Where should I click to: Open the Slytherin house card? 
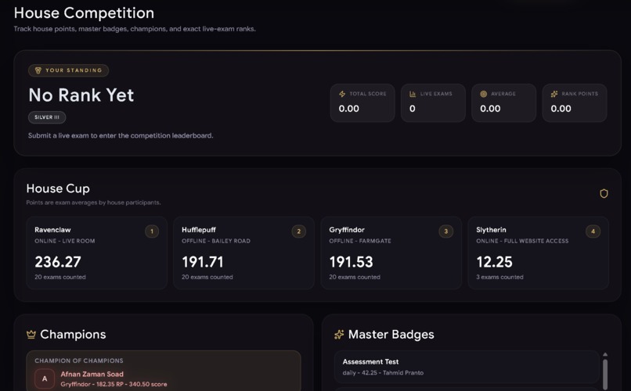pyautogui.click(x=538, y=253)
